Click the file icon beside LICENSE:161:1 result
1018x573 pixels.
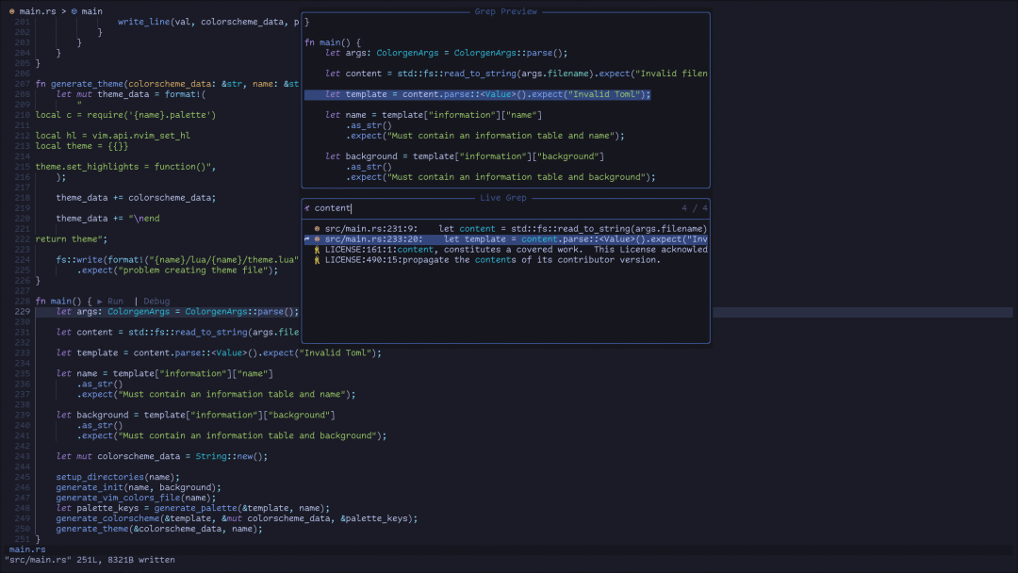click(x=318, y=249)
